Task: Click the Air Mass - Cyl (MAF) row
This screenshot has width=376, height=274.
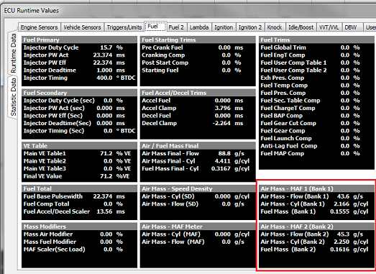Action: click(198, 234)
